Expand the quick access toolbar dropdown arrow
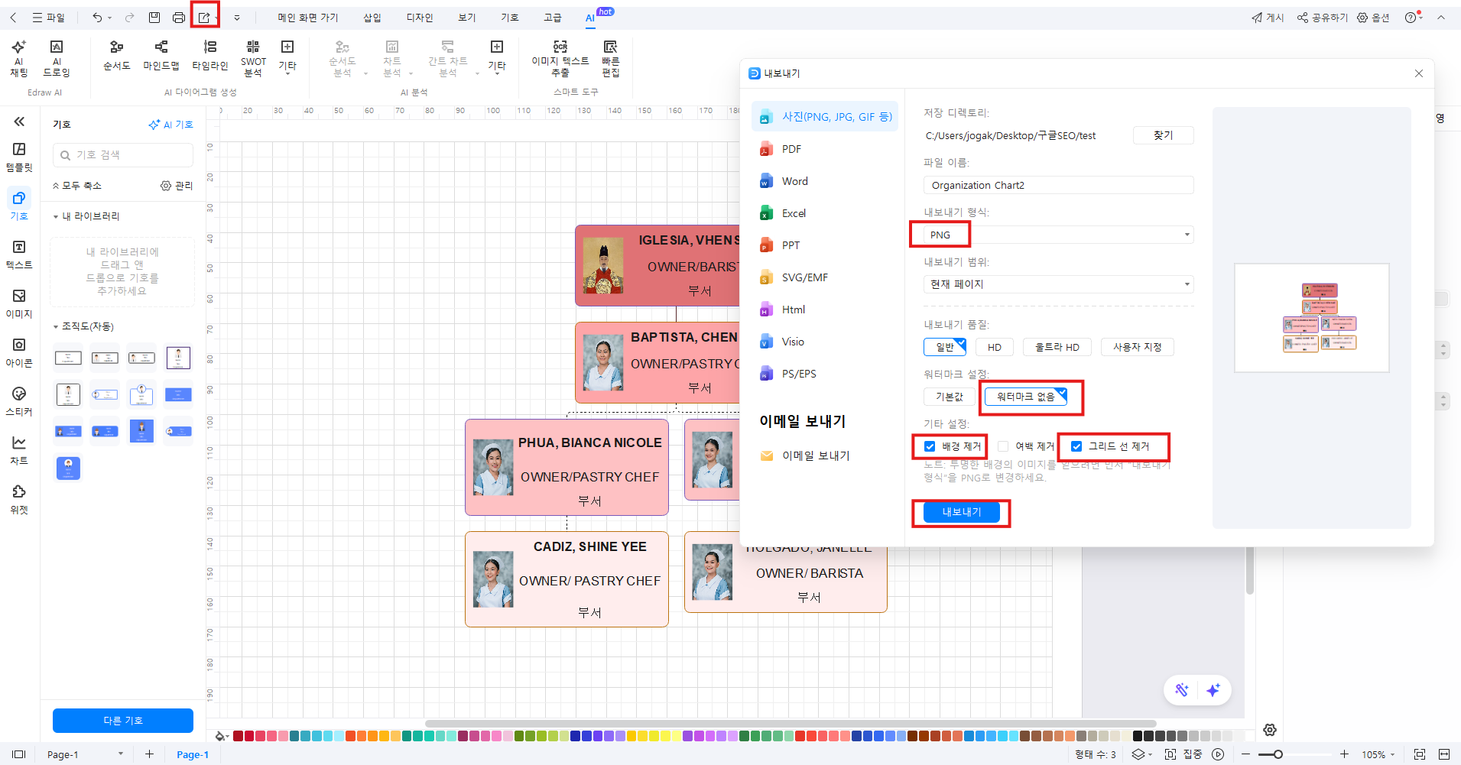 coord(237,18)
